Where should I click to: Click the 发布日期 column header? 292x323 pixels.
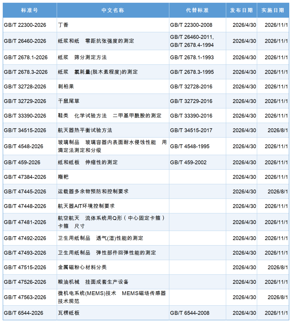[x=241, y=10]
